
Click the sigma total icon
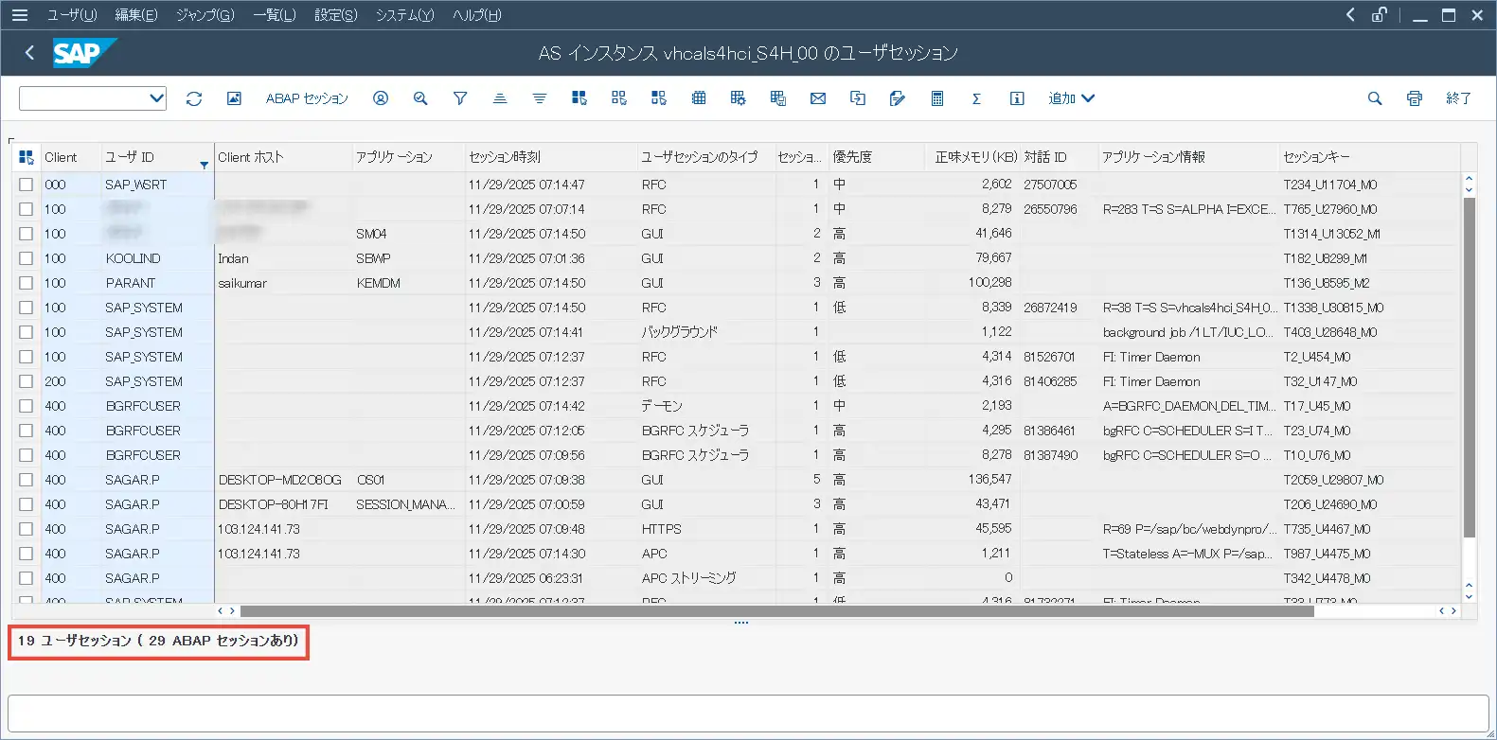977,98
